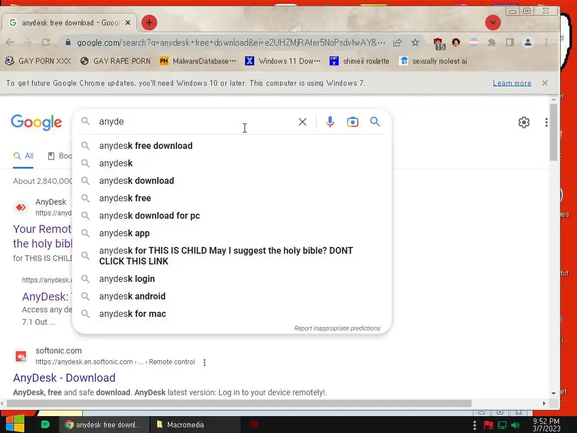Close the anydesk free download tab
Screen dimensions: 577x433
coord(128,23)
